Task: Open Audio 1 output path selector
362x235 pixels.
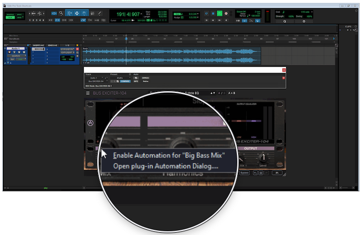Action: click(x=67, y=52)
